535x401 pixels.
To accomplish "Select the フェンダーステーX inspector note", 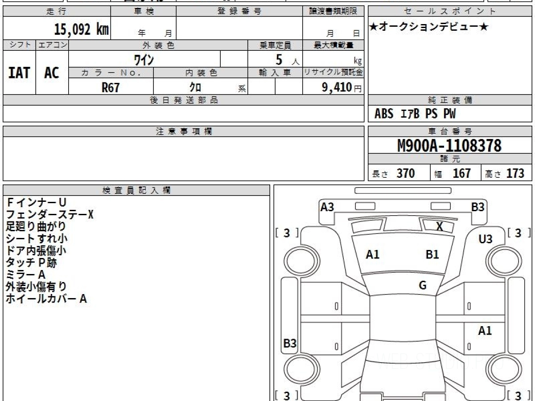I will [x=49, y=215].
